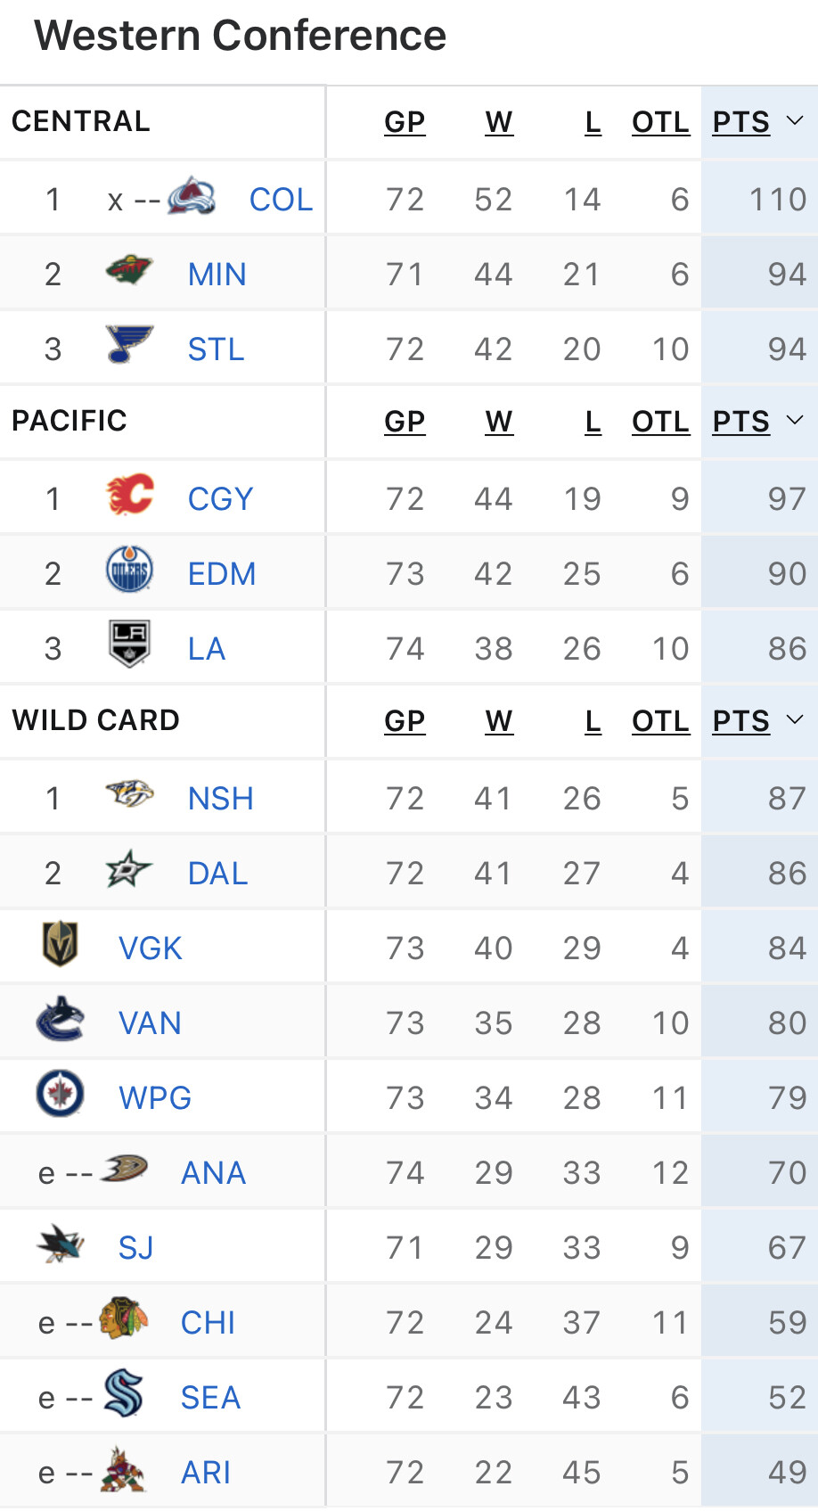Sort Central division by L column
Image resolution: width=818 pixels, height=1511 pixels.
coord(593,122)
